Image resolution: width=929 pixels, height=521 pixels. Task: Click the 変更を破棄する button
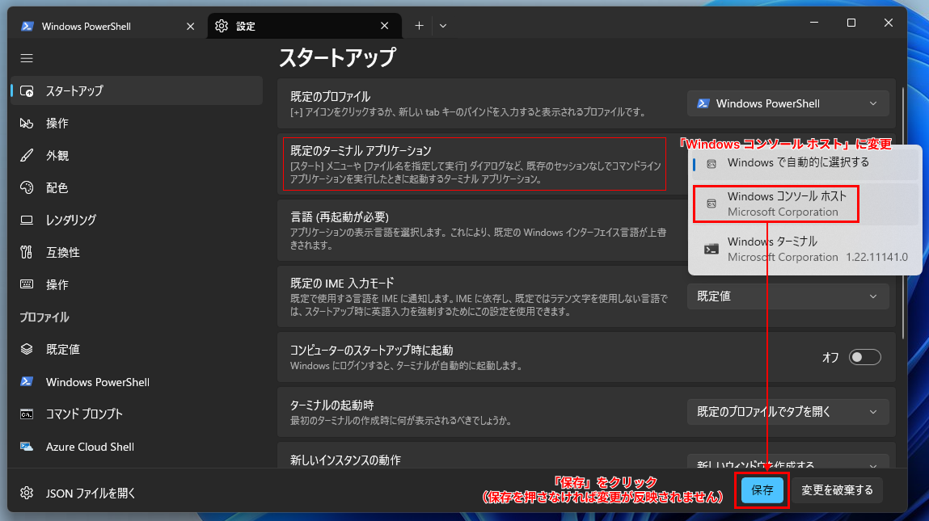point(837,490)
